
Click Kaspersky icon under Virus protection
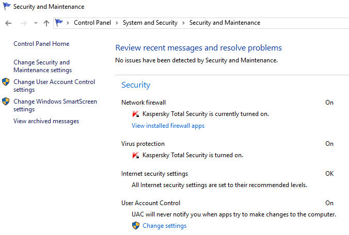click(136, 155)
